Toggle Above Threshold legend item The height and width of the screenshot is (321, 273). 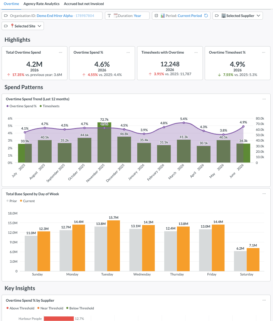(20, 308)
